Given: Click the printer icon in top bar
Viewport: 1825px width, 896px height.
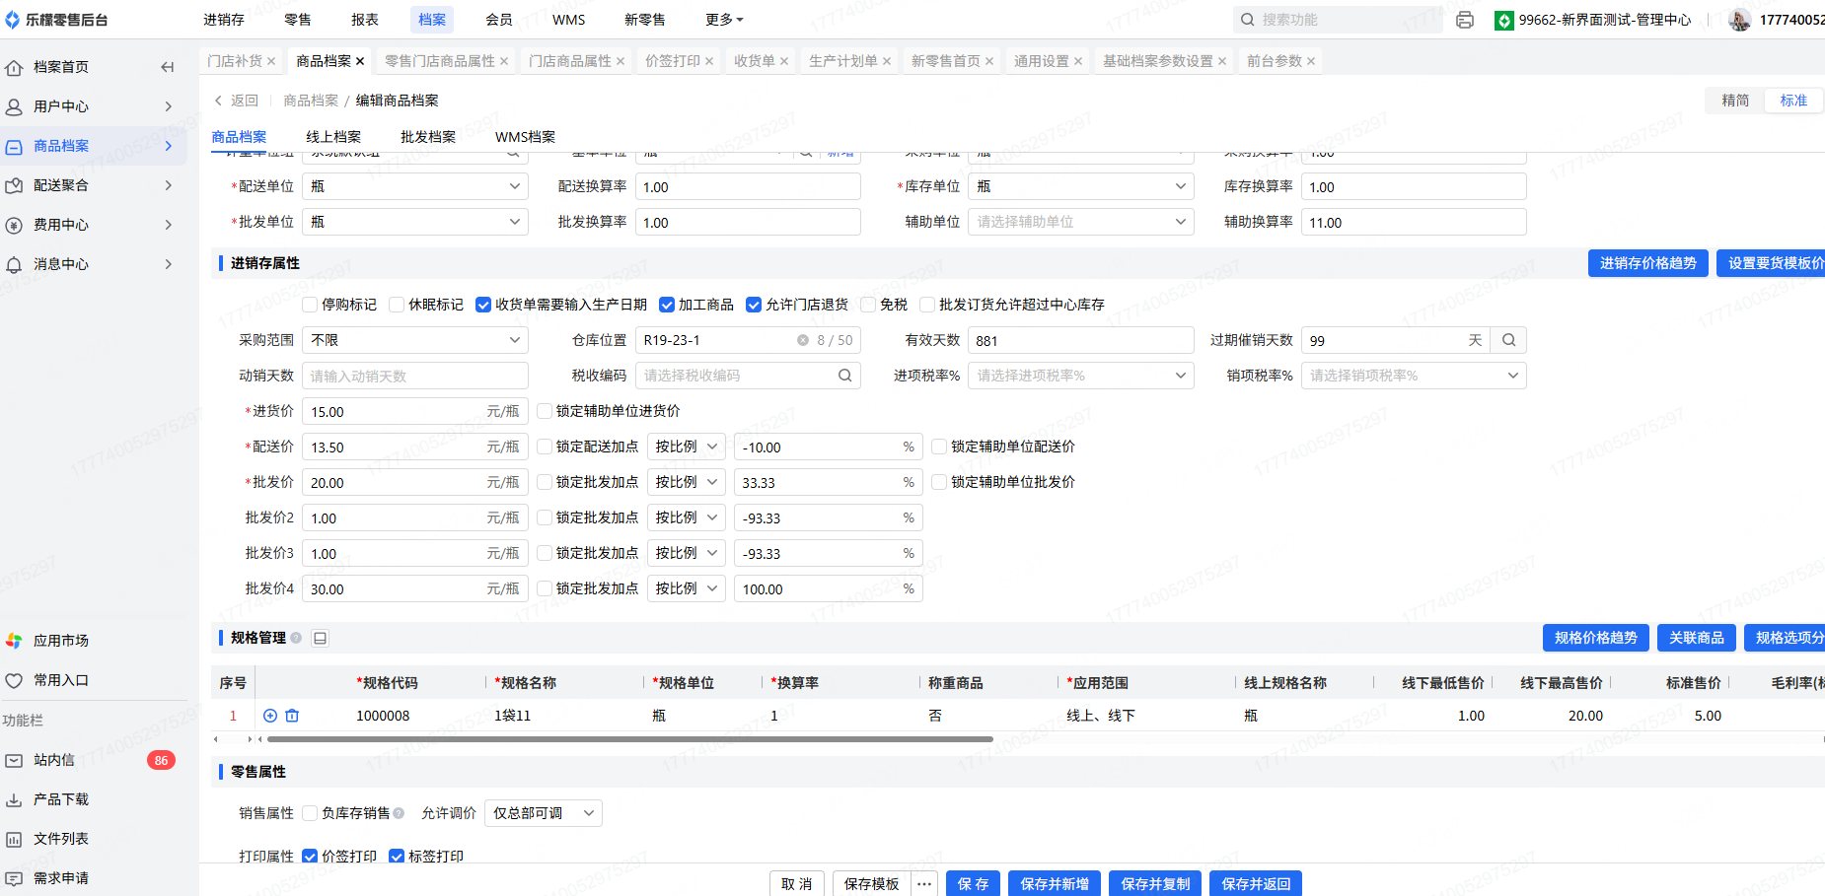Looking at the screenshot, I should [1465, 20].
